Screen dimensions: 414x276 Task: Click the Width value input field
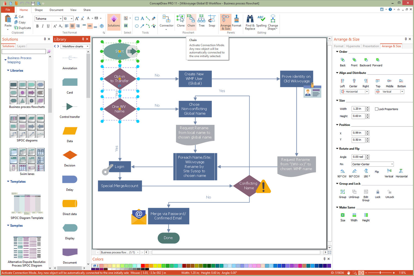pos(359,109)
